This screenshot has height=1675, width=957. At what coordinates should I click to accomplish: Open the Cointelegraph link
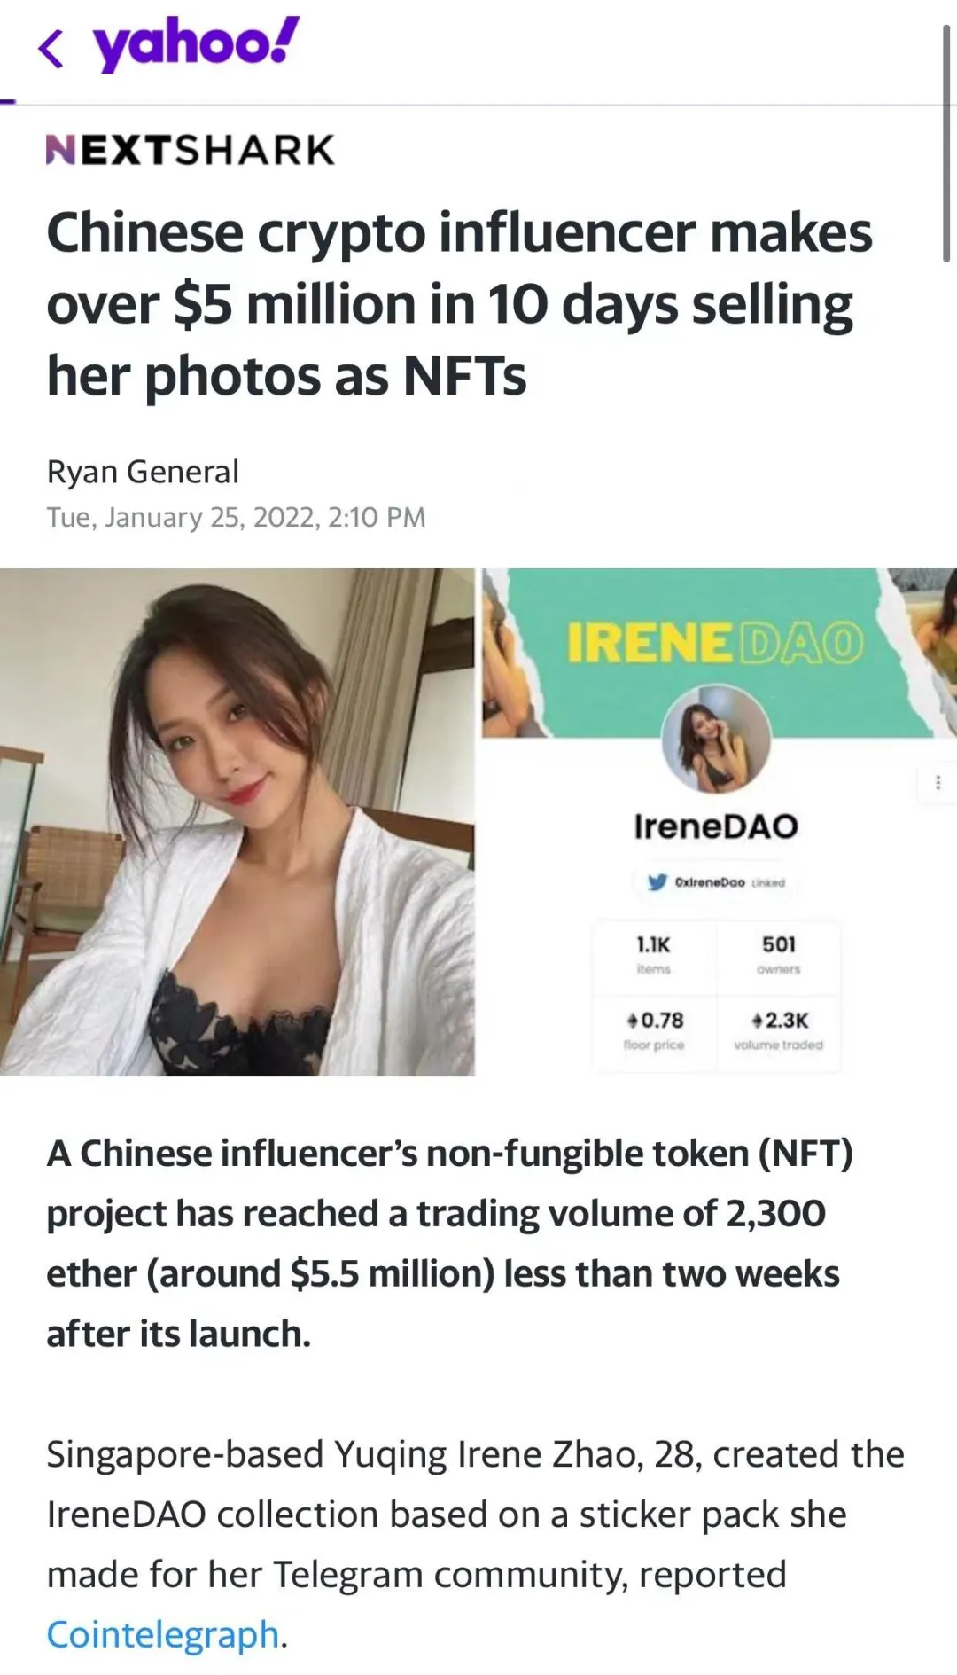(163, 1634)
